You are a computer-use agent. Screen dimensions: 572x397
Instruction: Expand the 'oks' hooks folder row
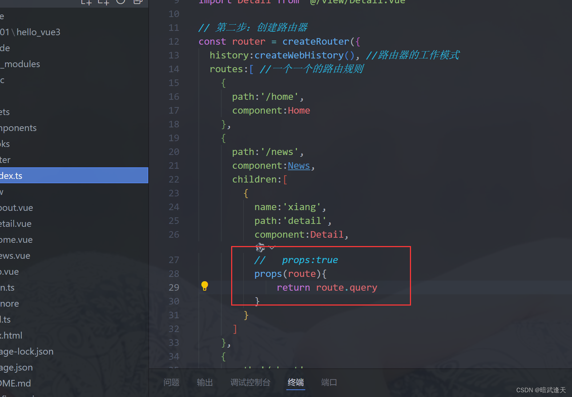74,144
